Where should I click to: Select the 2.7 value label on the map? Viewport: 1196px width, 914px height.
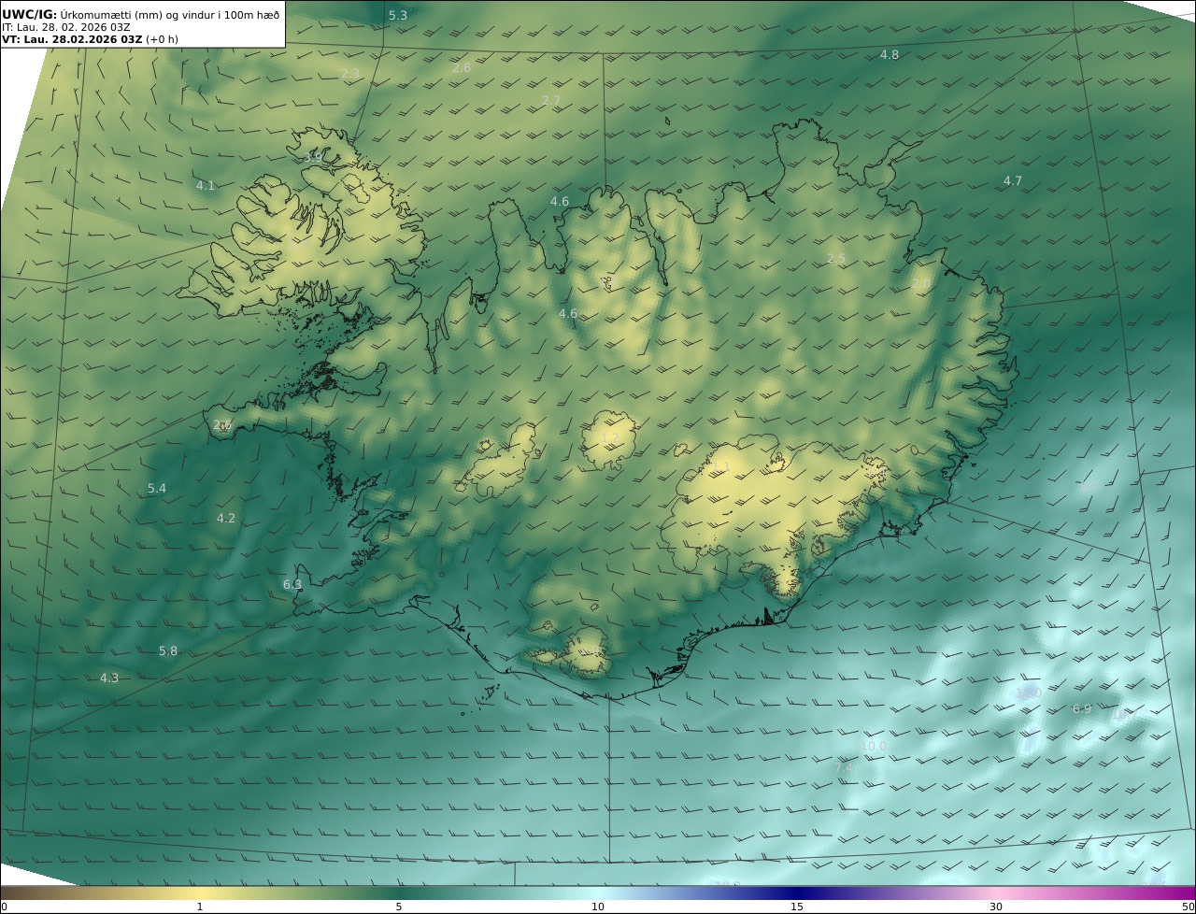click(x=551, y=100)
